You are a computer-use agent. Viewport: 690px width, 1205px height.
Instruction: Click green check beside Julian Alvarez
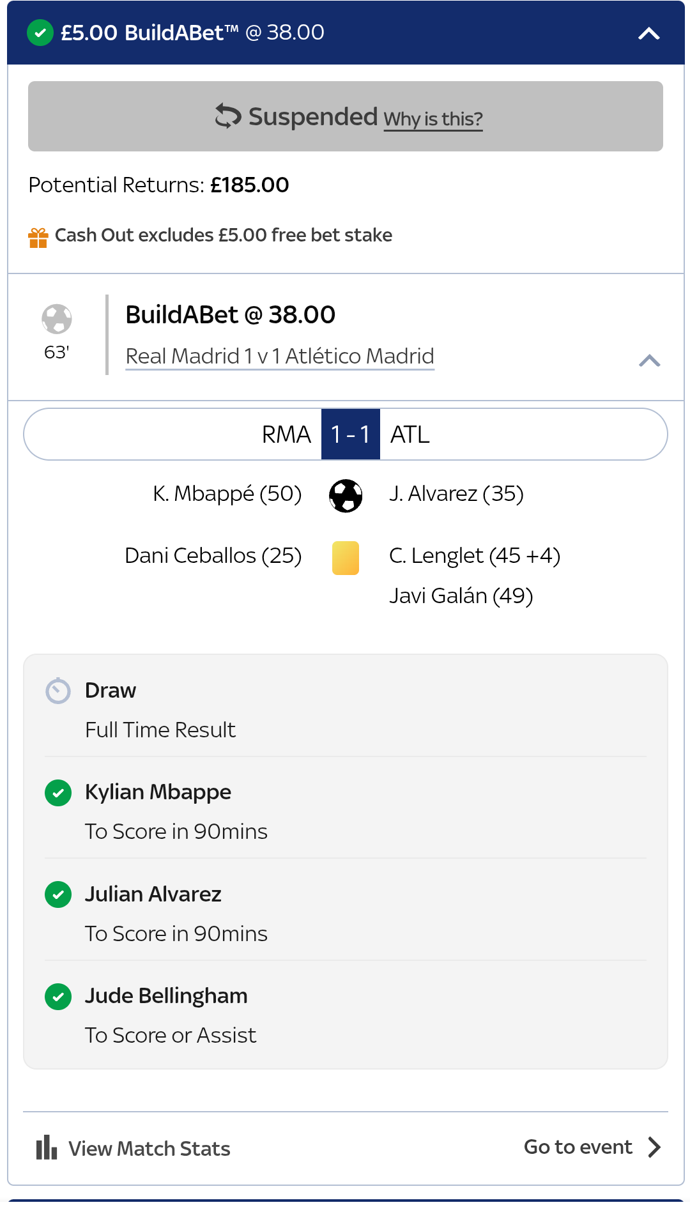point(58,894)
